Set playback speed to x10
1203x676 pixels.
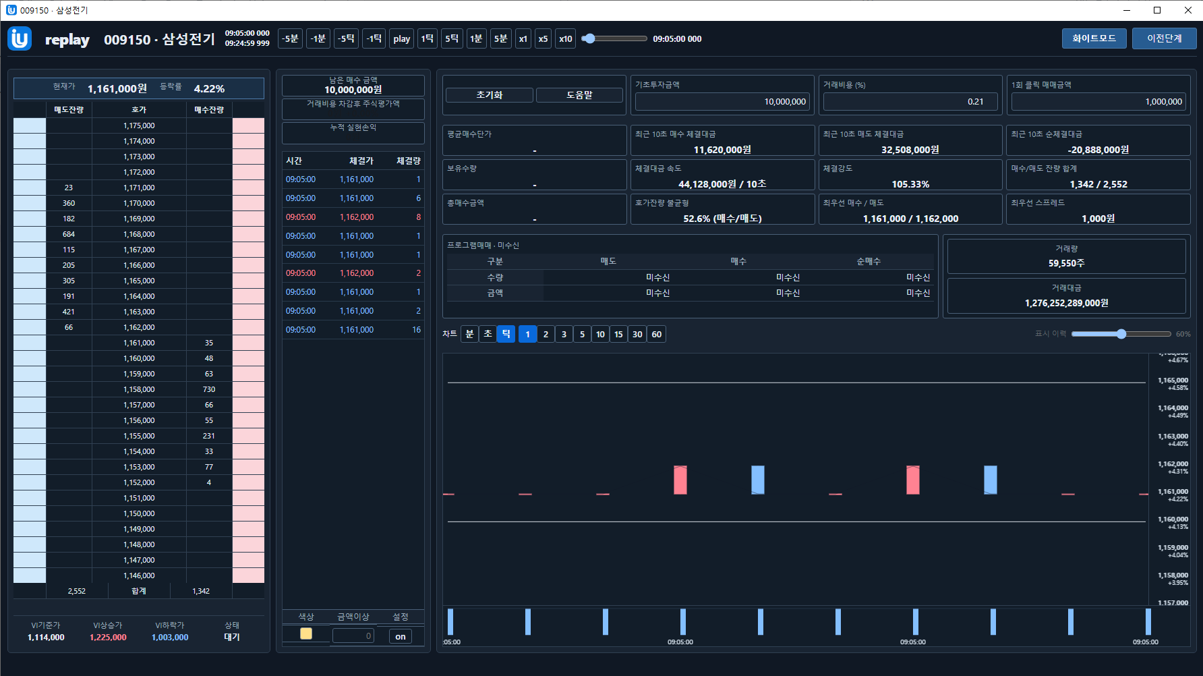(566, 38)
